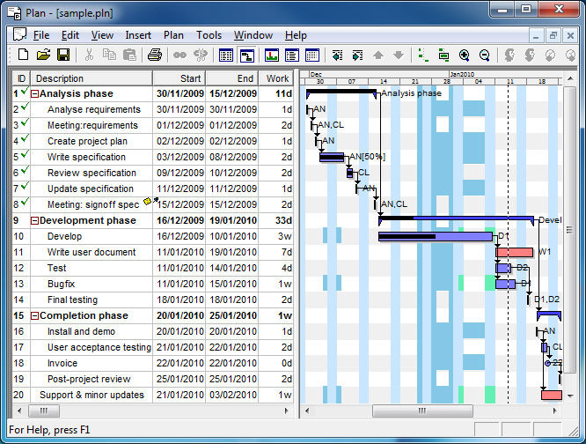Screen dimensions: 586x444
Task: Toggle the checkmark on Update specification row
Action: 25,186
